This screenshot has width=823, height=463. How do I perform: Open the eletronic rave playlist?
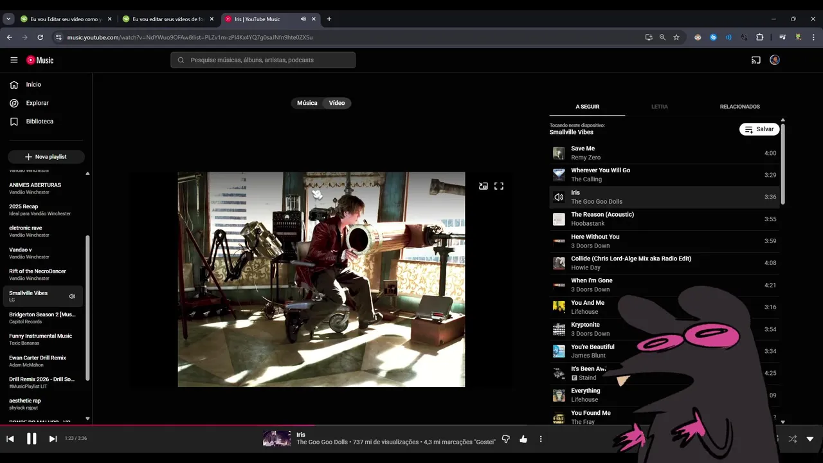(43, 231)
